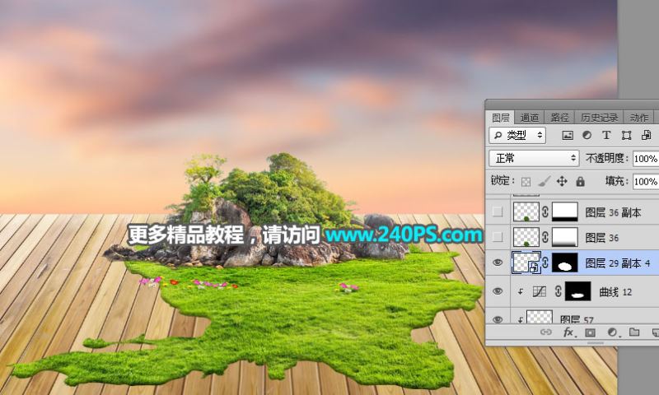
Task: Click mask link icon of 曲线 12
Action: [559, 291]
